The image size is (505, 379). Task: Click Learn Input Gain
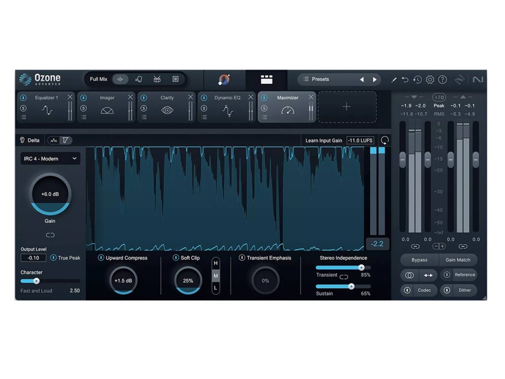[324, 141]
